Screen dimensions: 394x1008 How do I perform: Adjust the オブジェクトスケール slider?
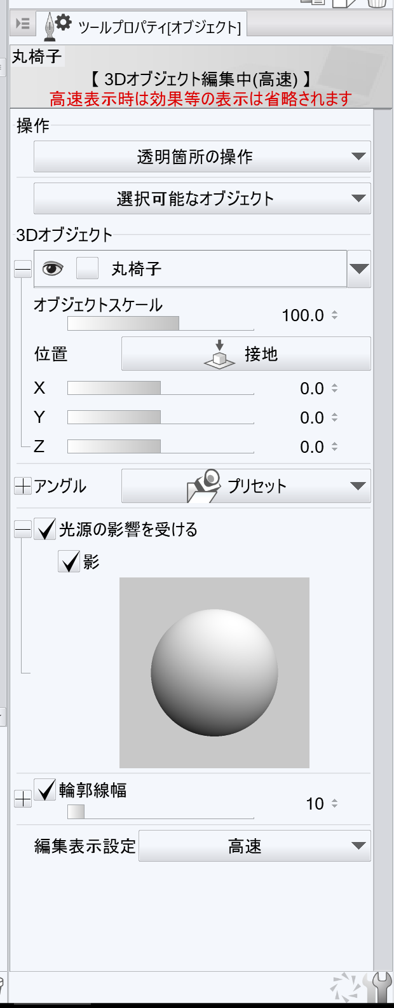coord(161,323)
